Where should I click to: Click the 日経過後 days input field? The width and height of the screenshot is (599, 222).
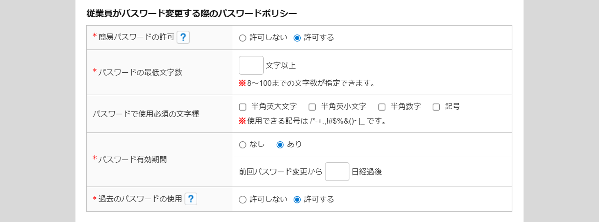[337, 172]
